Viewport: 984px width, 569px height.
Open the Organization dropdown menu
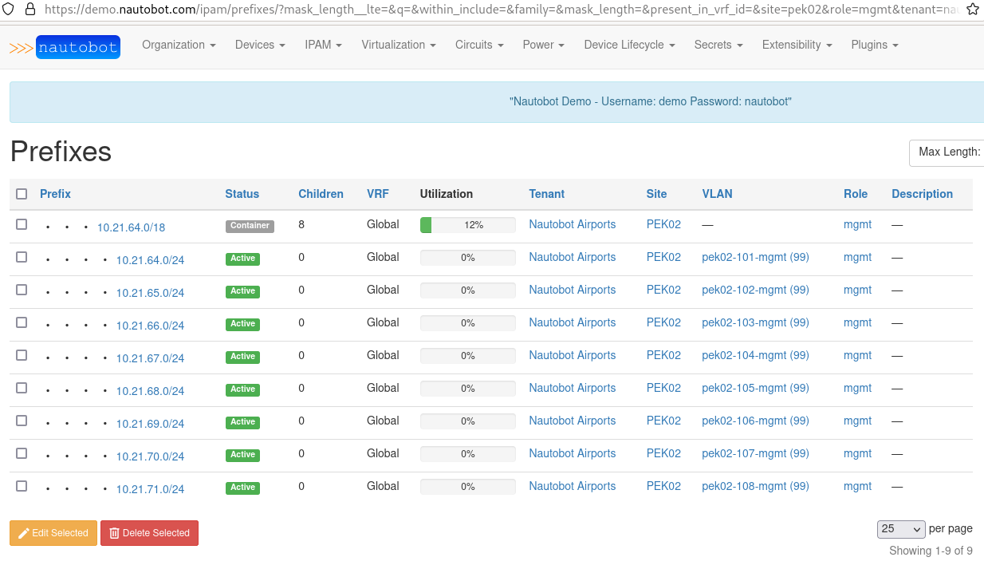(179, 45)
